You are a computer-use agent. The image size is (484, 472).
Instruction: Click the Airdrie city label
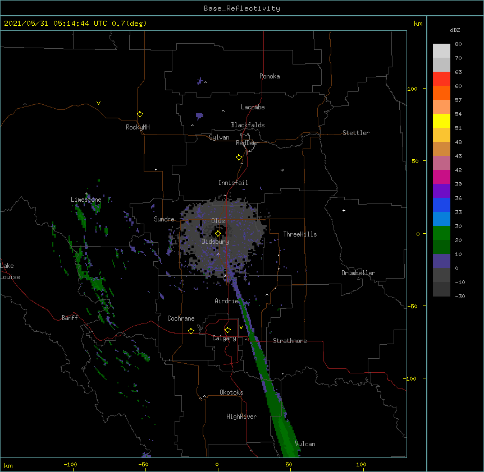227,301
